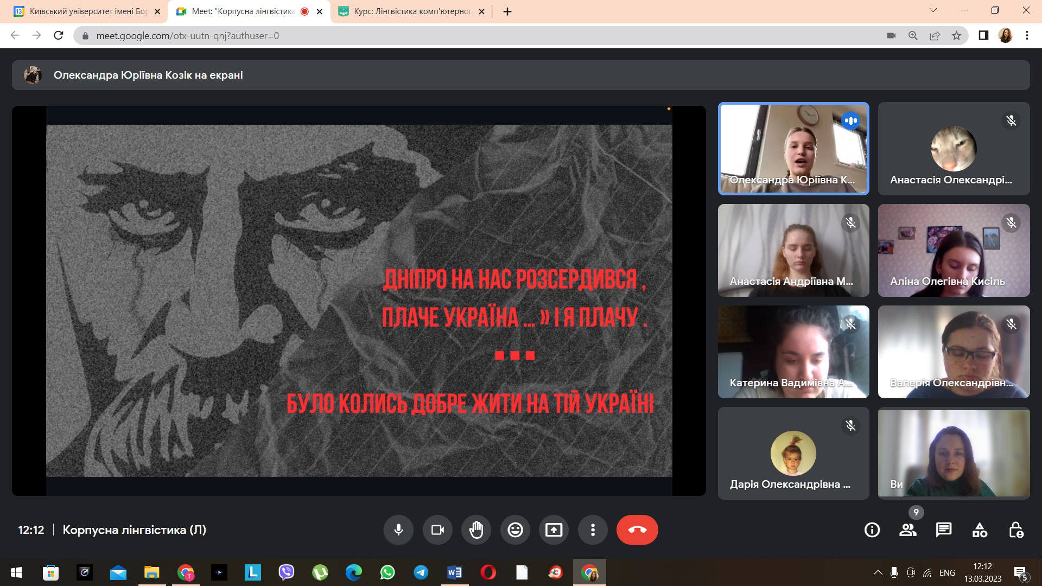Open meeting details info icon
Screen dimensions: 1042x586
(872, 530)
